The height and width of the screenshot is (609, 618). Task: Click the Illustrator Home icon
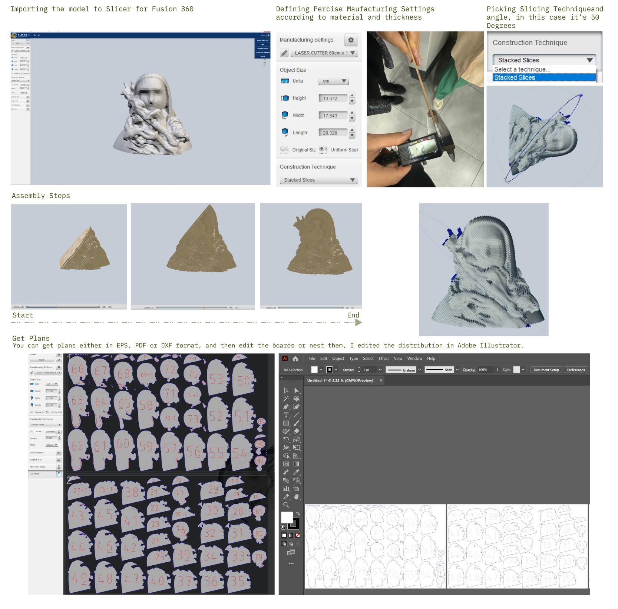(x=295, y=359)
